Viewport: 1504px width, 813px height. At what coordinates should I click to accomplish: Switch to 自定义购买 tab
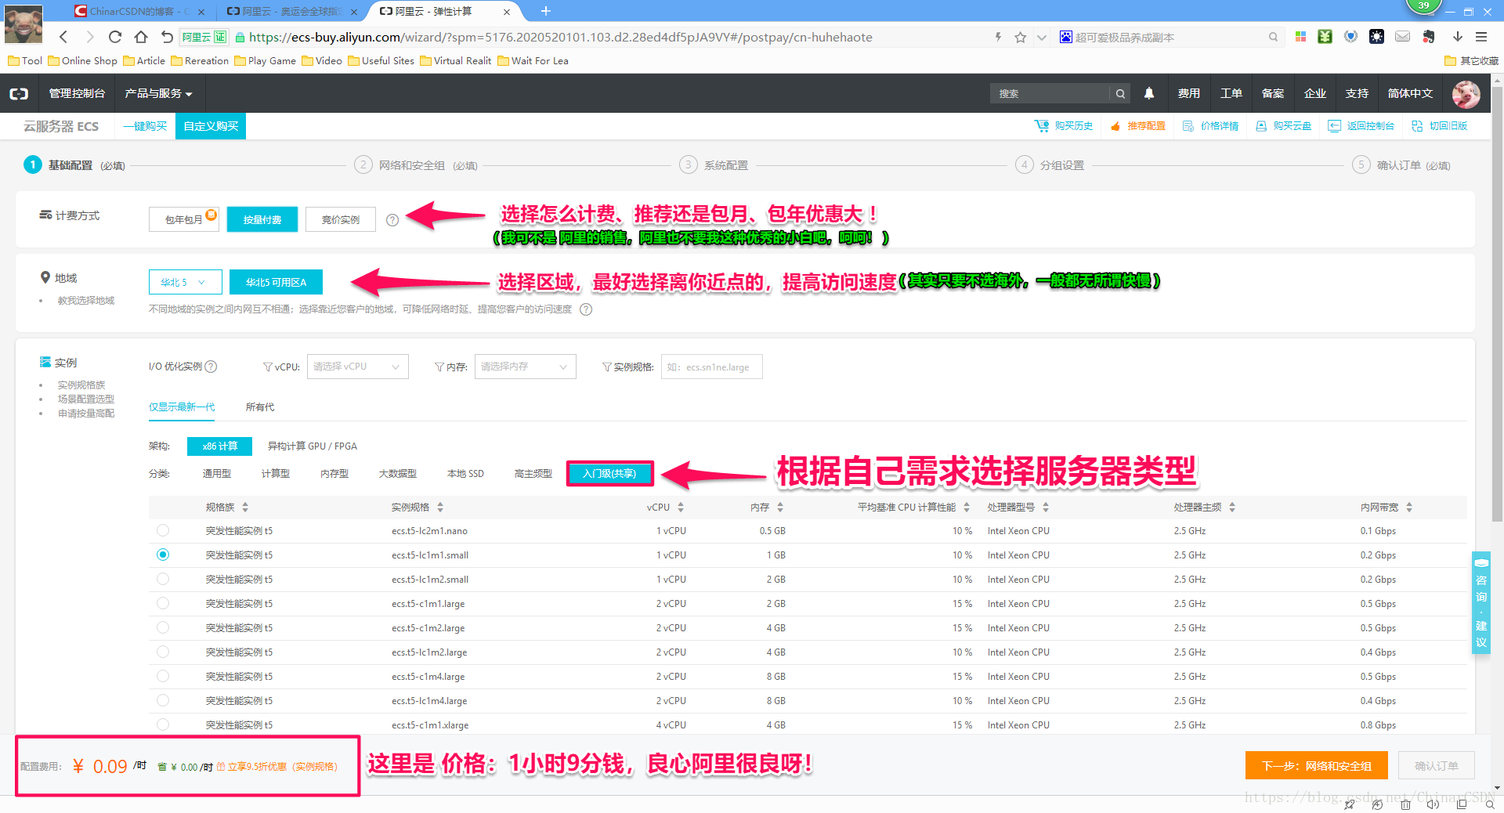tap(211, 126)
